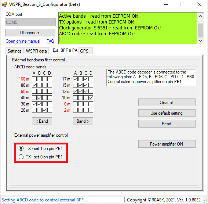Image resolution: width=208 pixels, height=204 pixels.
Task: Turn on Power amplifier ON button
Action: (167, 144)
